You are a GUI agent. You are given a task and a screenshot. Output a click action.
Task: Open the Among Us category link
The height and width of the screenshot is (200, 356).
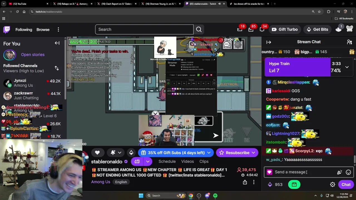click(x=101, y=182)
